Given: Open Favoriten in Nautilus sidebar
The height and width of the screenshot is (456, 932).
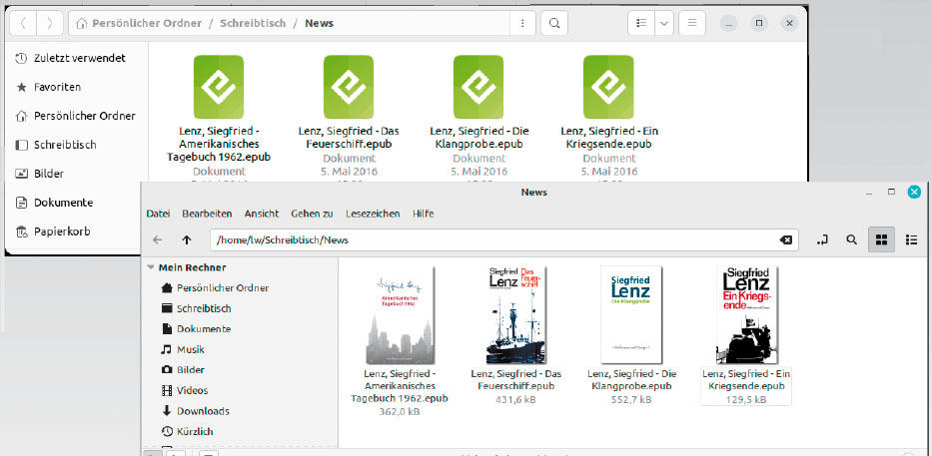Looking at the screenshot, I should (x=76, y=87).
